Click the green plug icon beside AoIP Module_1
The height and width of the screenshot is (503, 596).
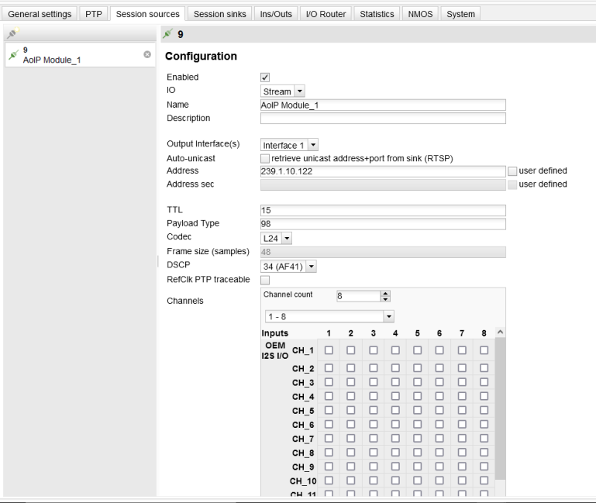click(x=13, y=55)
